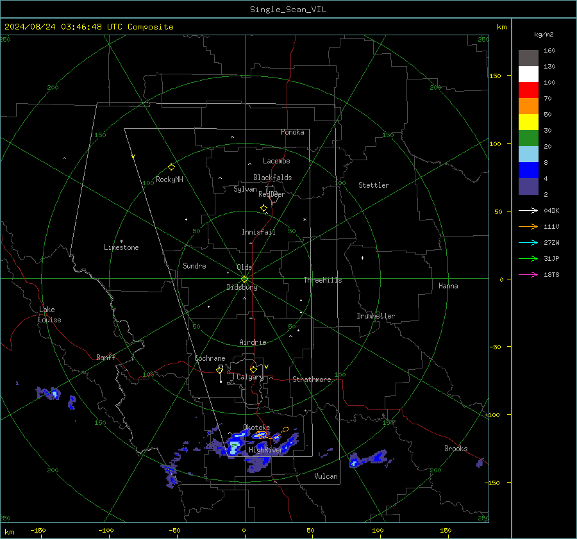Click the ThreeHills town label
577x539 pixels.
[x=322, y=280]
